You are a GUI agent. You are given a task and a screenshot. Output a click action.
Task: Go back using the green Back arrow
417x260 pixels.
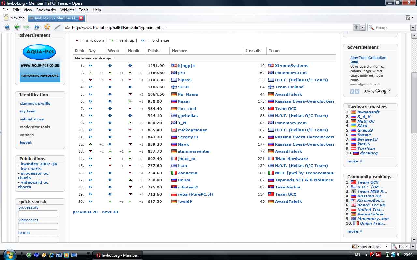[x=17, y=27]
